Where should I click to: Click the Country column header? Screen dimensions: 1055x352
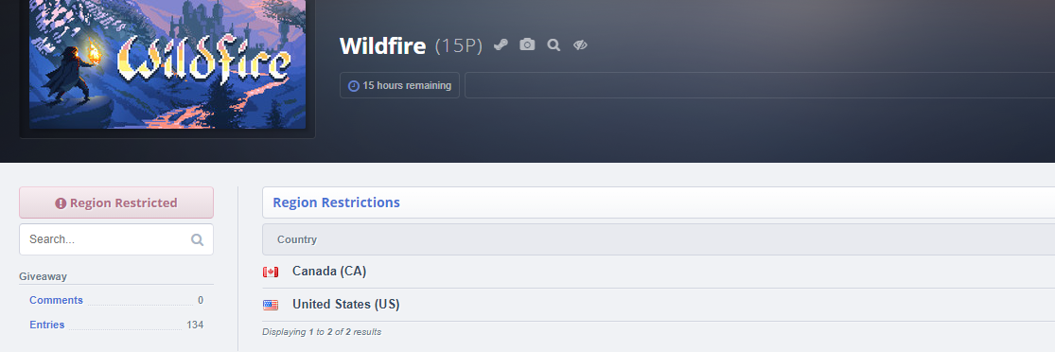point(297,239)
